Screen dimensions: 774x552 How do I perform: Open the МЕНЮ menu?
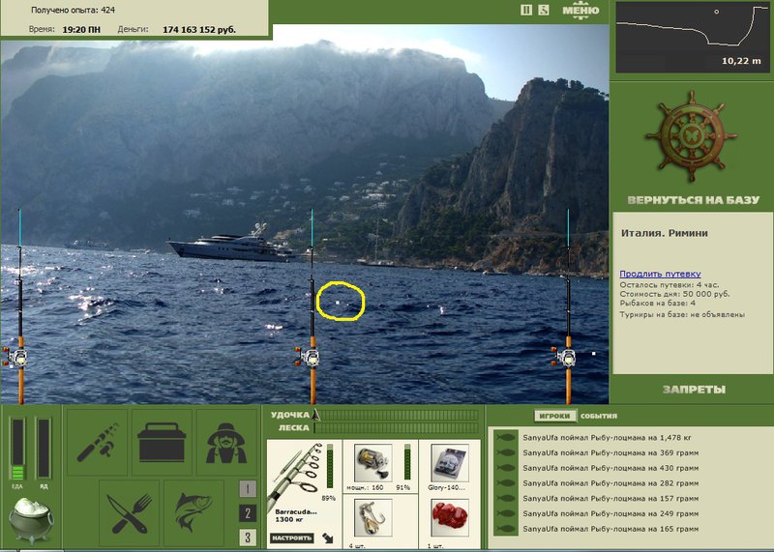click(580, 11)
